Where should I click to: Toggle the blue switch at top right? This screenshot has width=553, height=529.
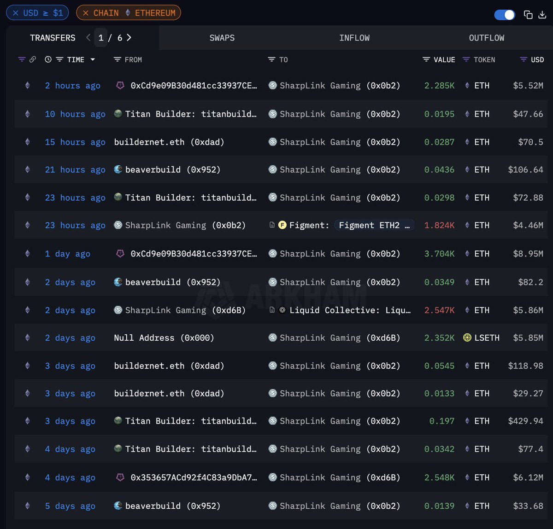click(505, 15)
